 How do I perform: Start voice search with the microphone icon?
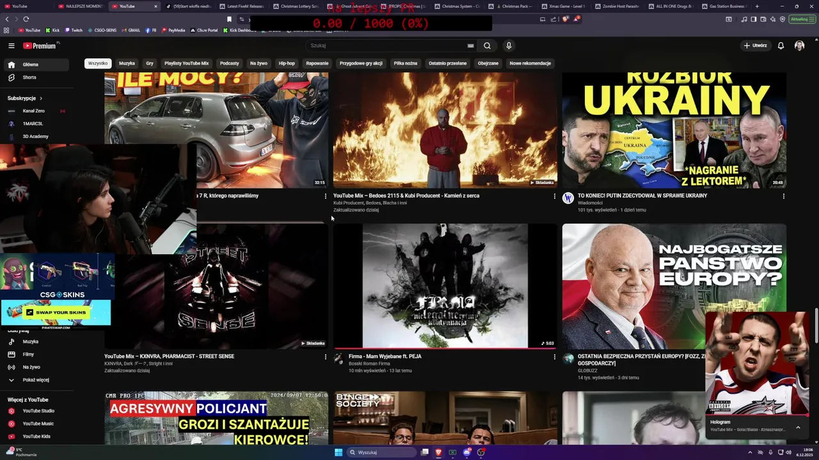(x=509, y=45)
